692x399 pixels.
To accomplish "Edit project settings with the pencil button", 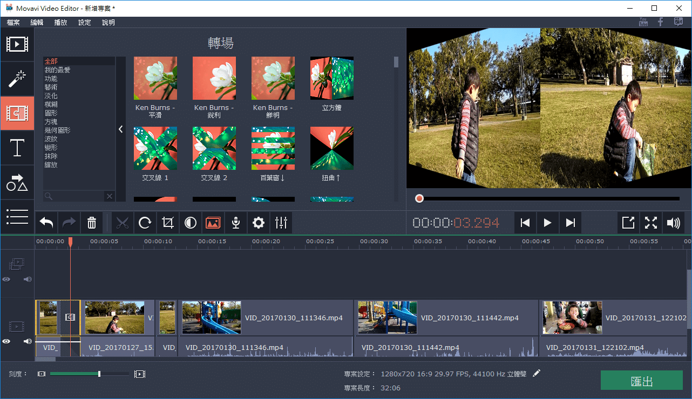I will pos(536,373).
